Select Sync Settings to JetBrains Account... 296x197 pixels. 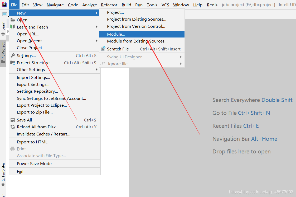[x=55, y=98]
